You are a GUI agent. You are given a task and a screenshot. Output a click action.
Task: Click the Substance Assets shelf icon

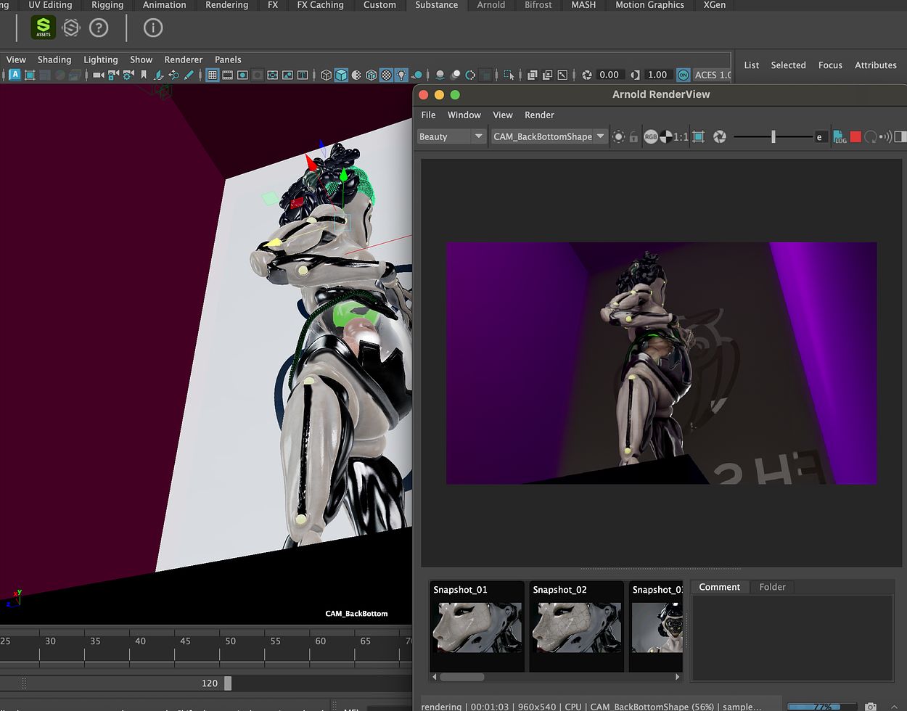(44, 28)
